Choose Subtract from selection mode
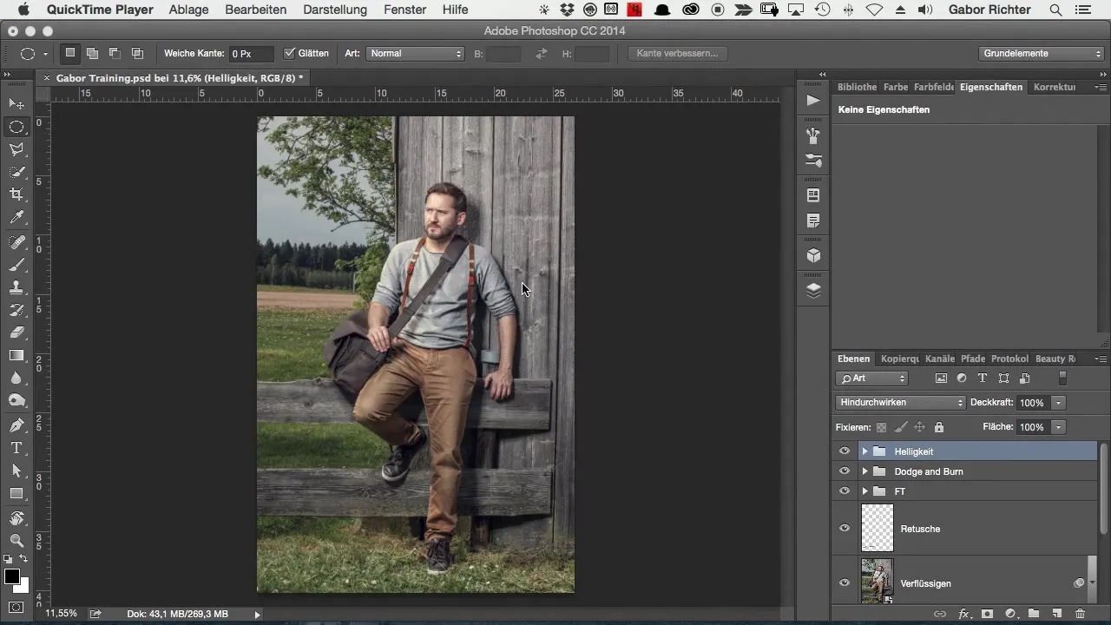1111x625 pixels. (115, 53)
